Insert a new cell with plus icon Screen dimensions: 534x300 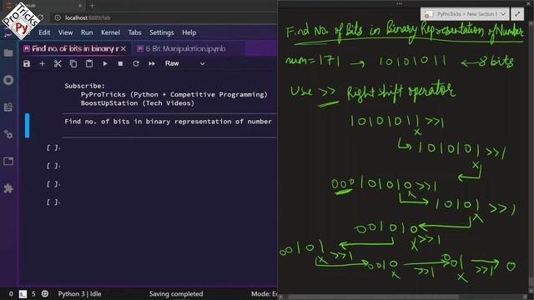click(x=43, y=63)
